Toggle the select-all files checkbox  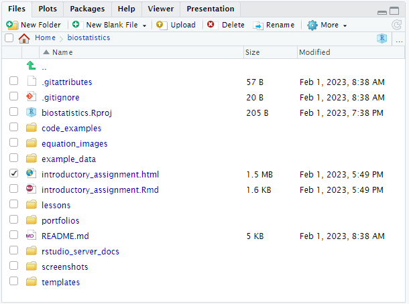[9, 38]
